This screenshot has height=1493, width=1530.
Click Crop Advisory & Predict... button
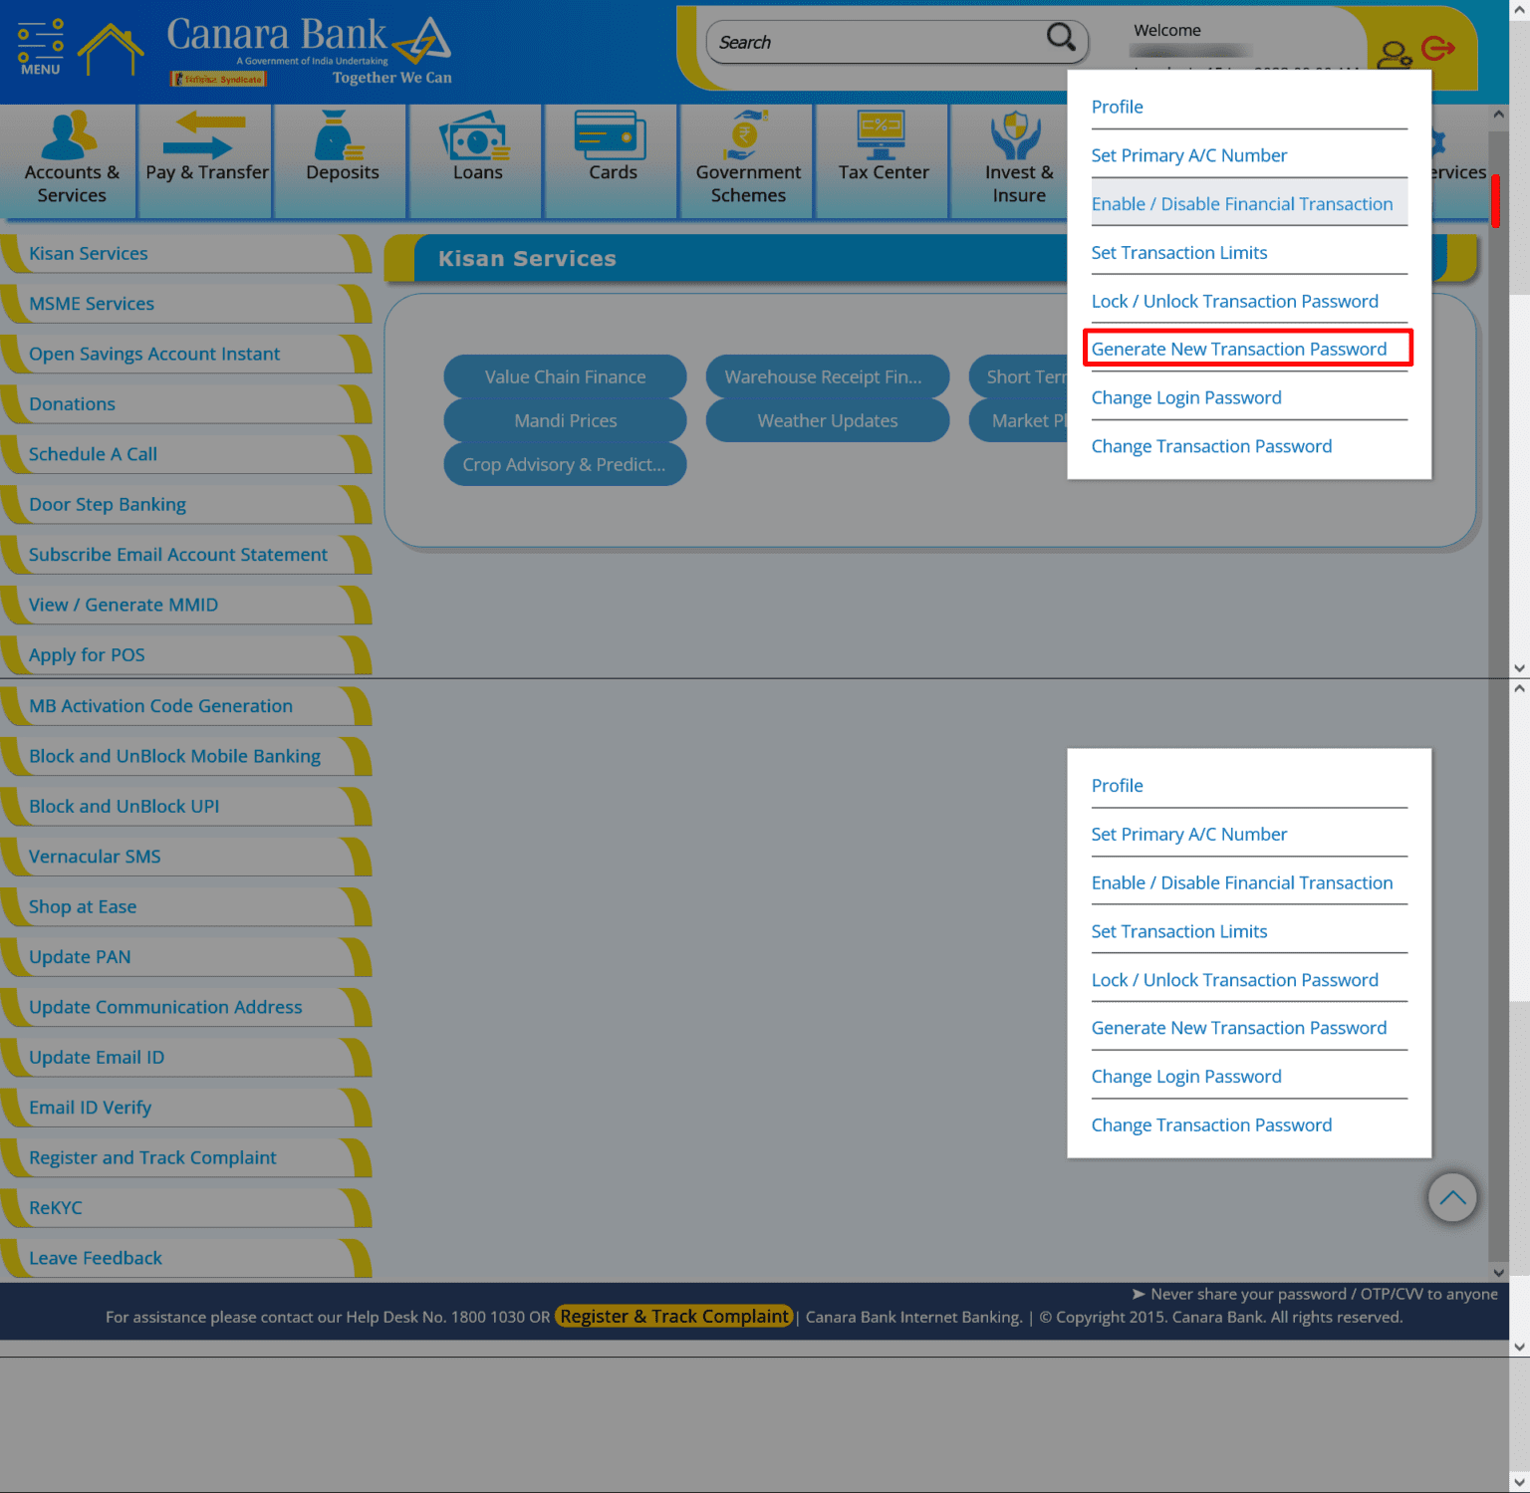click(x=565, y=464)
